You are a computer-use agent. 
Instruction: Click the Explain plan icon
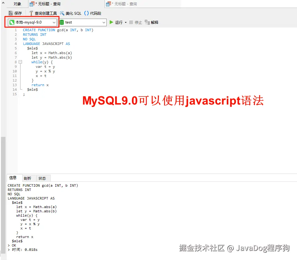coord(147,22)
